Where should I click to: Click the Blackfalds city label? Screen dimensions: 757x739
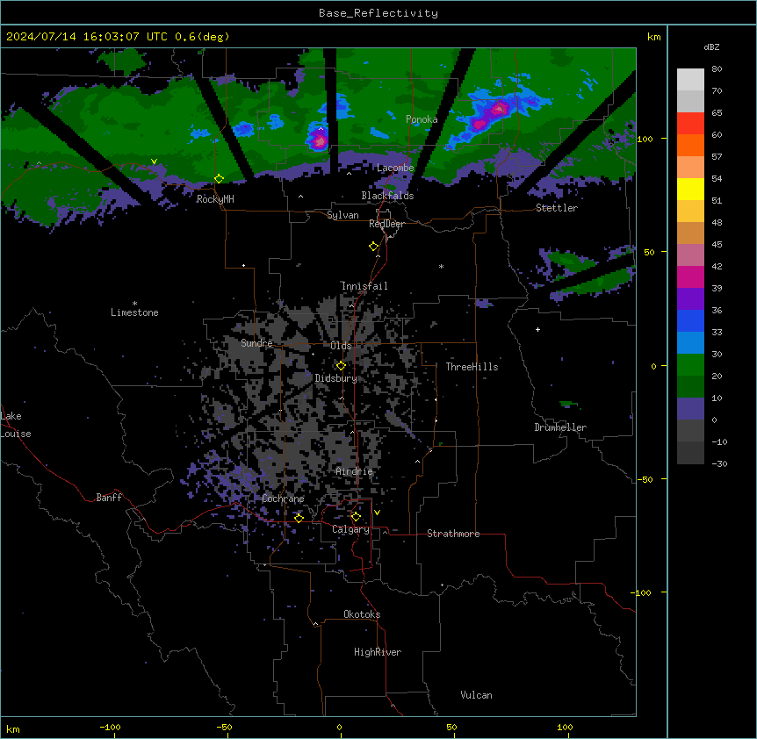387,196
